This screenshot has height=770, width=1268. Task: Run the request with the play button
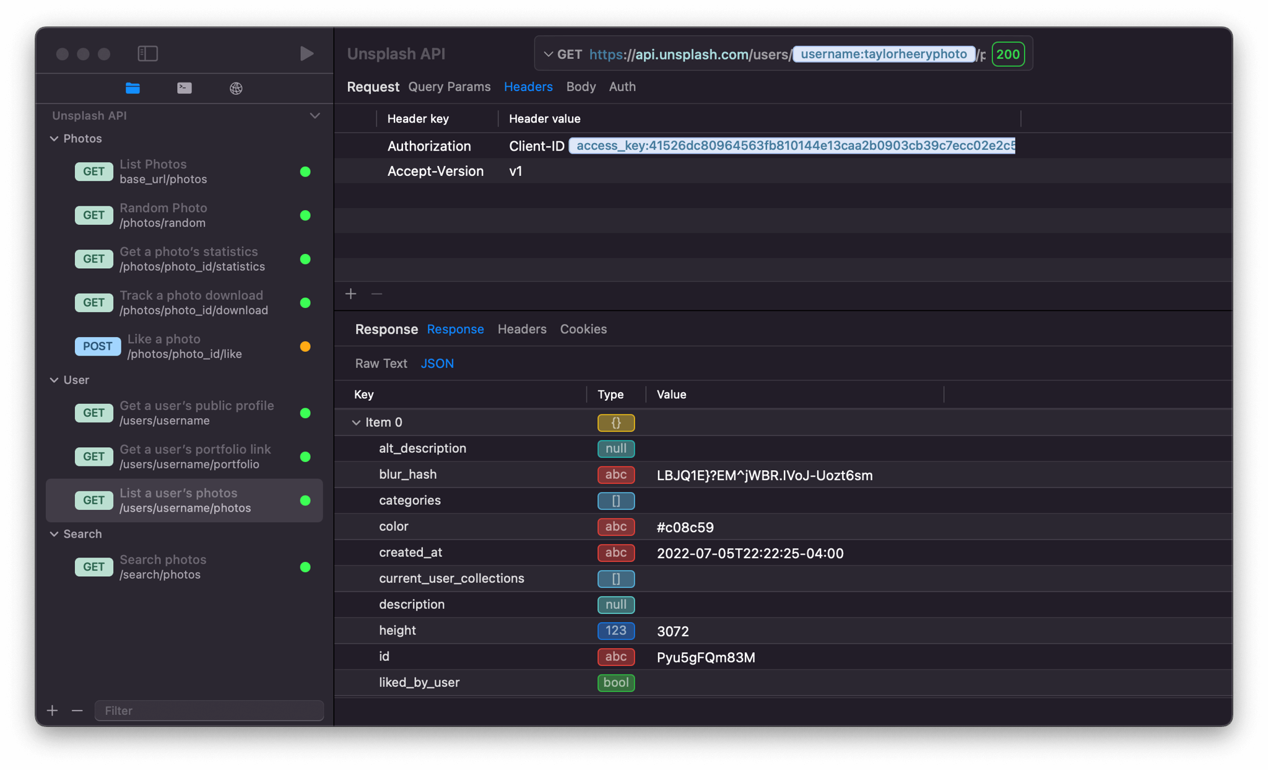pyautogui.click(x=306, y=53)
